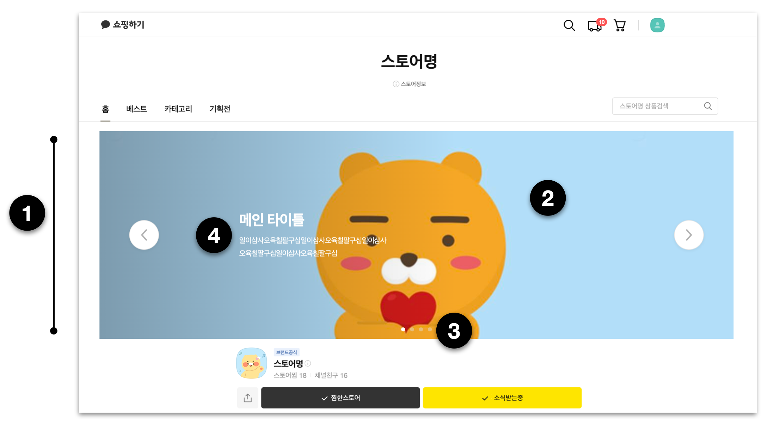The width and height of the screenshot is (774, 438).
Task: Toggle the 찜한스토어 button
Action: point(340,398)
